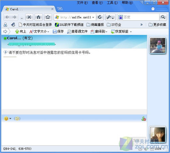Open 中关村在线后台登录 bookmark
Image resolution: width=170 pixels, height=153 pixels.
click(x=35, y=25)
